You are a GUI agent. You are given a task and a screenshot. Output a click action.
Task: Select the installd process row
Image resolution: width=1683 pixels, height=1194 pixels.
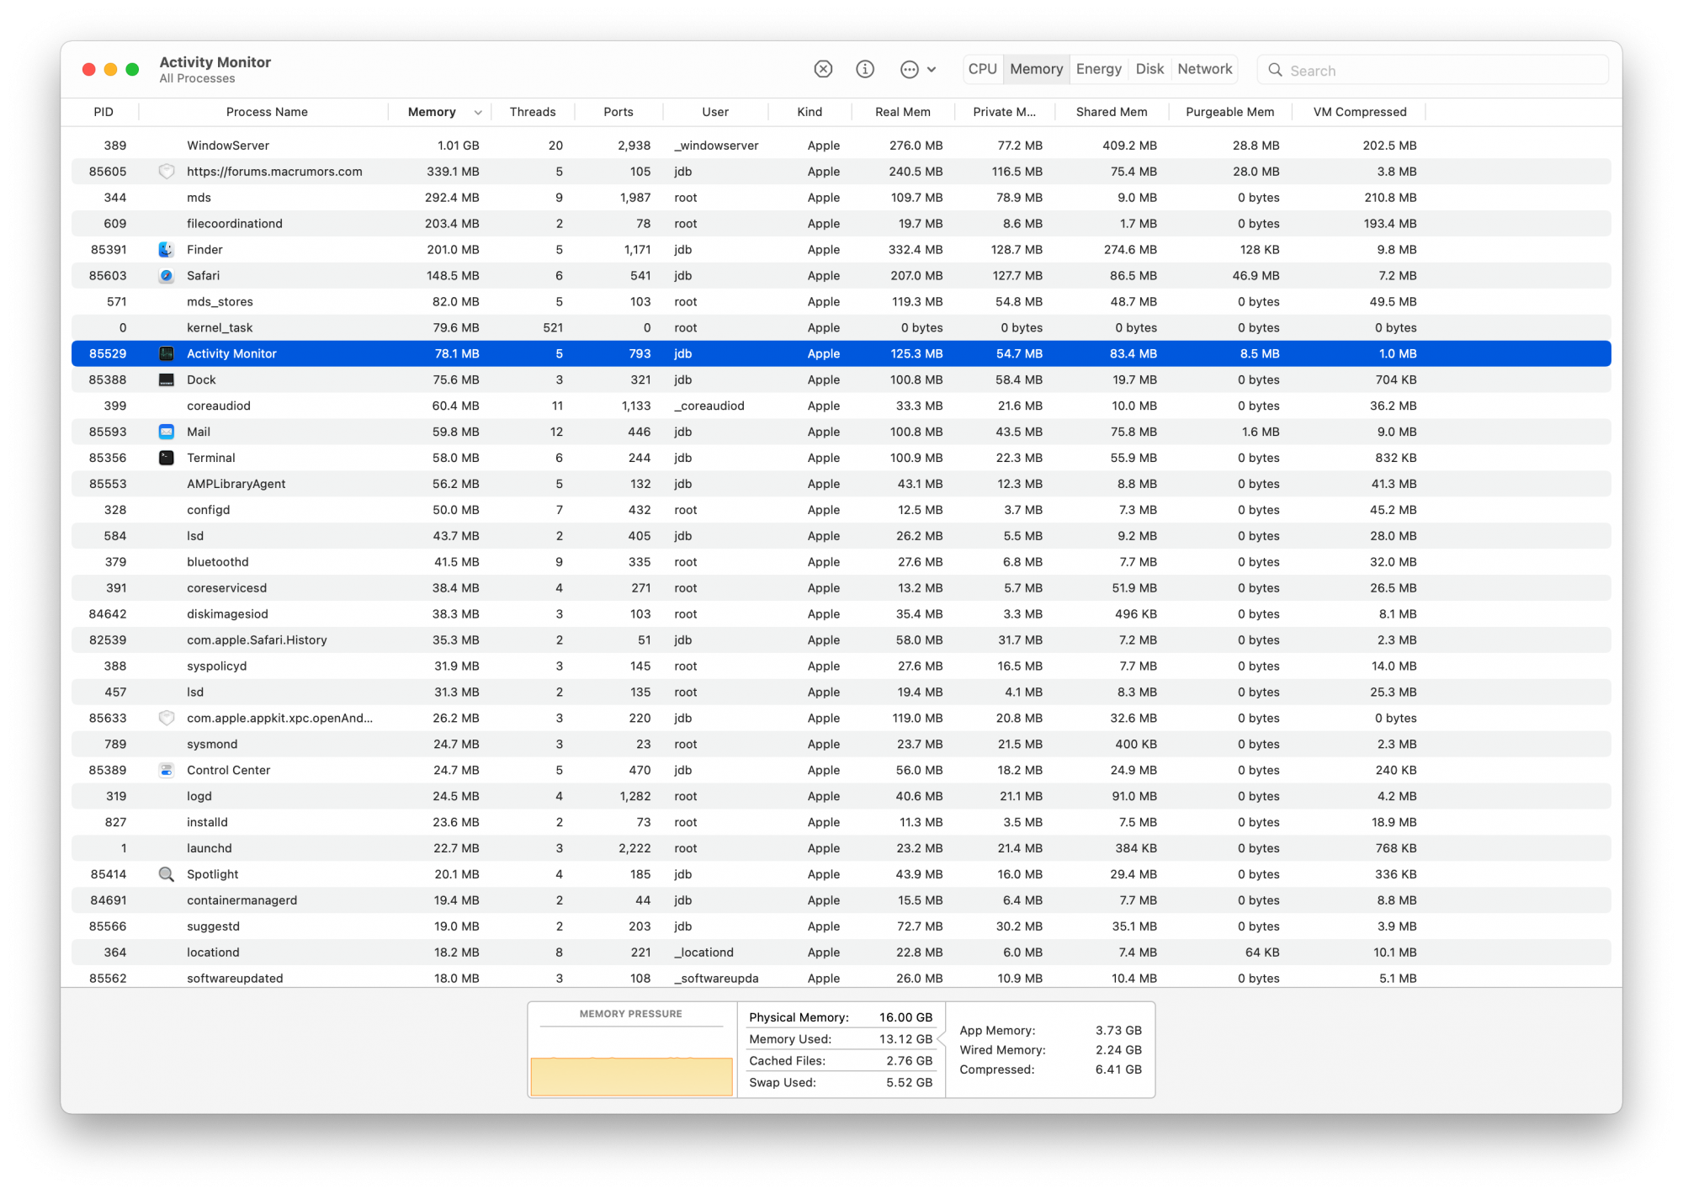(841, 822)
